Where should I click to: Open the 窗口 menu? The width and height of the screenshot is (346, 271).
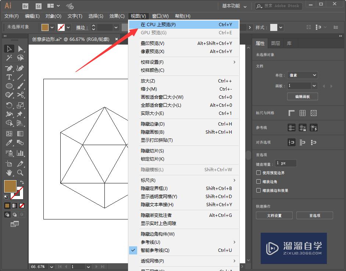pos(161,16)
